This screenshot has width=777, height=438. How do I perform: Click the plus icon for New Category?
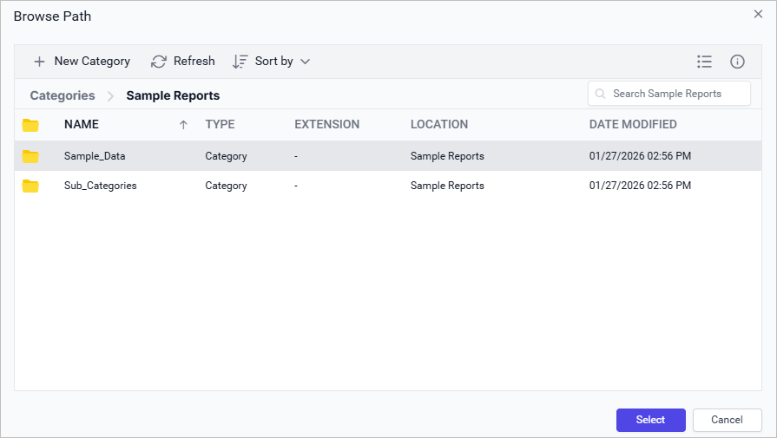[x=39, y=62]
